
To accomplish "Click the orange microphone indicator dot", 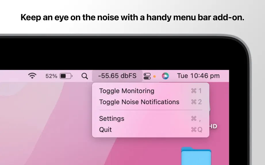I will (154, 76).
